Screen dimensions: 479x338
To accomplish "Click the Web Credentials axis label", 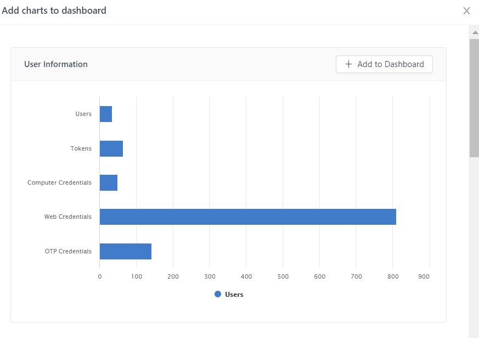I will click(x=68, y=217).
